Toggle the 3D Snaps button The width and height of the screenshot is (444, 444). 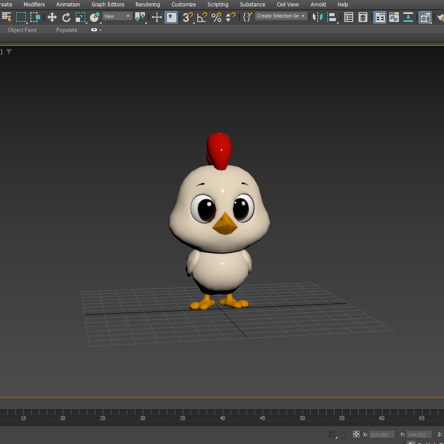[188, 17]
